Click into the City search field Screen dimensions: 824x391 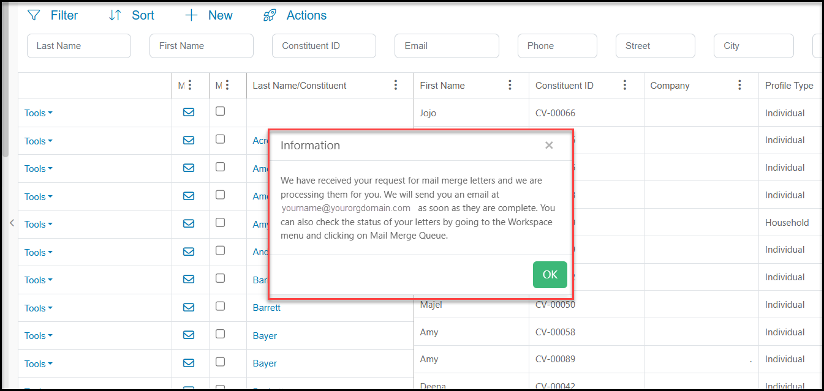click(754, 46)
